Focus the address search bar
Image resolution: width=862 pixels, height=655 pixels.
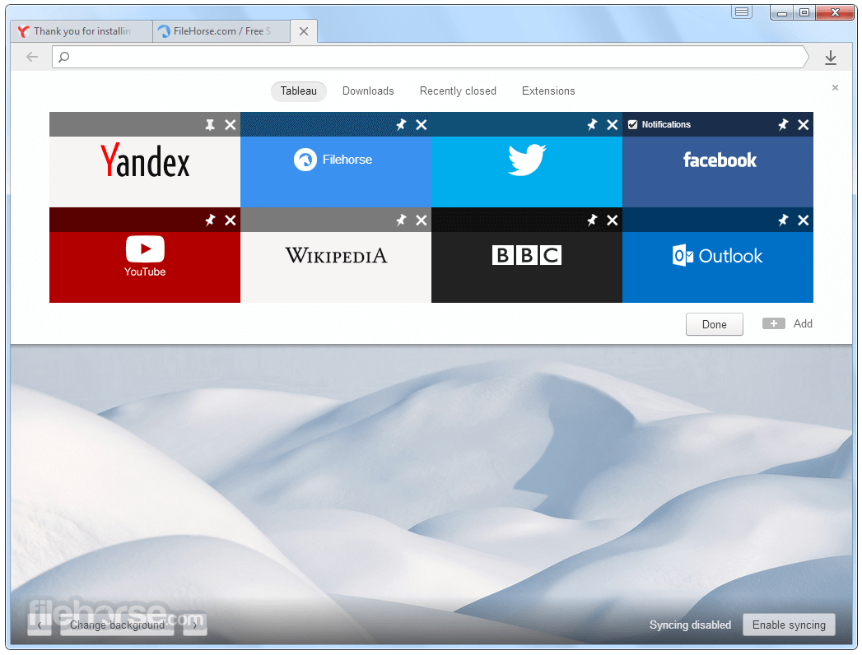tap(431, 57)
